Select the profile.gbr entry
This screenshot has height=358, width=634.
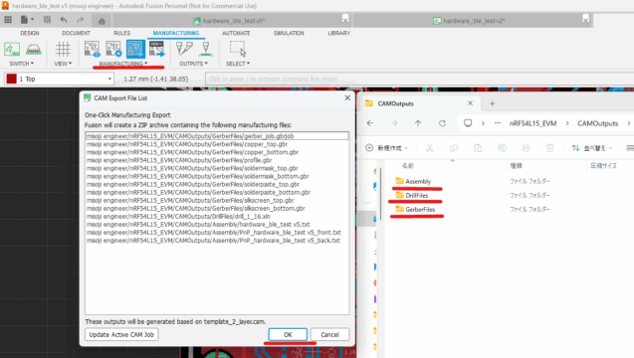coord(217,160)
